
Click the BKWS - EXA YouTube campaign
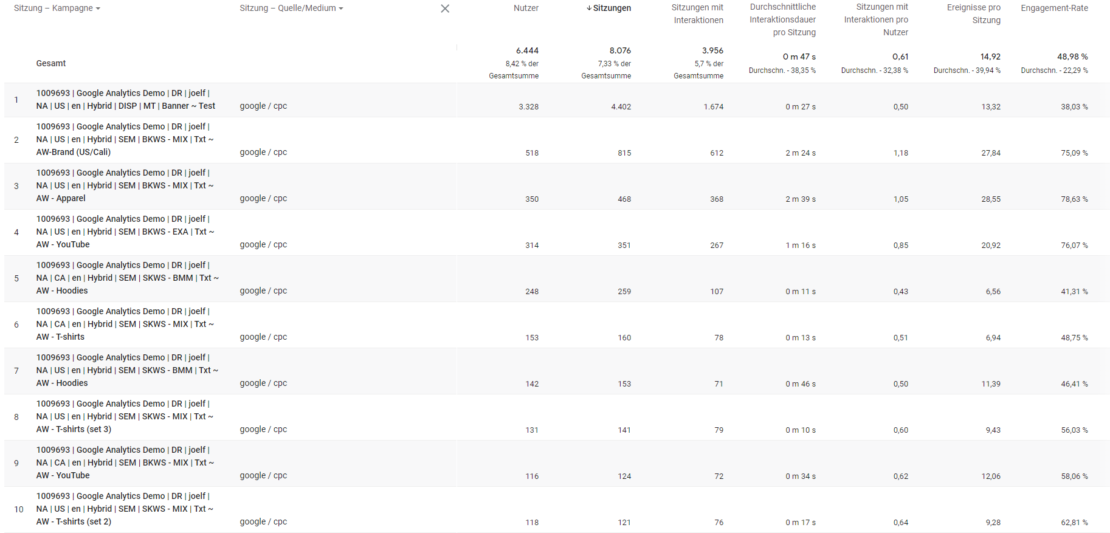[x=125, y=232]
